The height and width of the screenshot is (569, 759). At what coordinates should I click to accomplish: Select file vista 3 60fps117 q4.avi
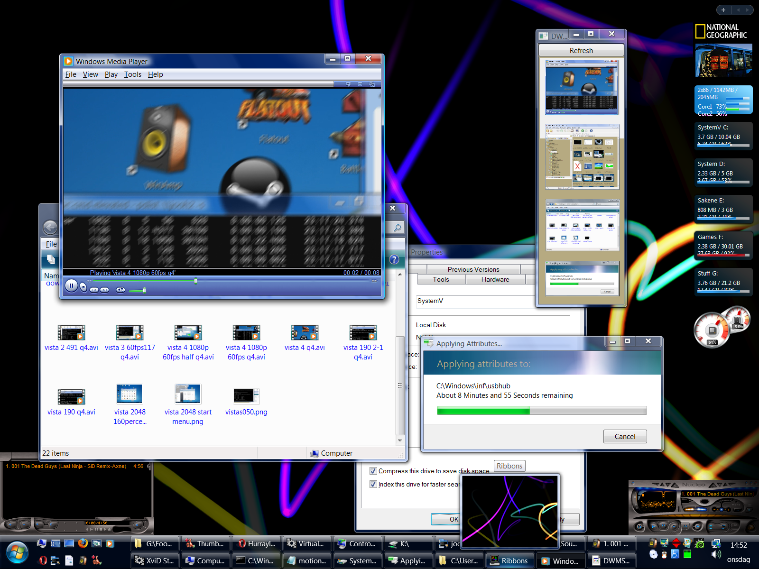click(130, 342)
